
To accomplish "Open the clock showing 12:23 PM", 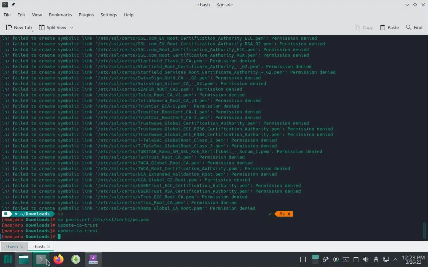I will tap(413, 259).
